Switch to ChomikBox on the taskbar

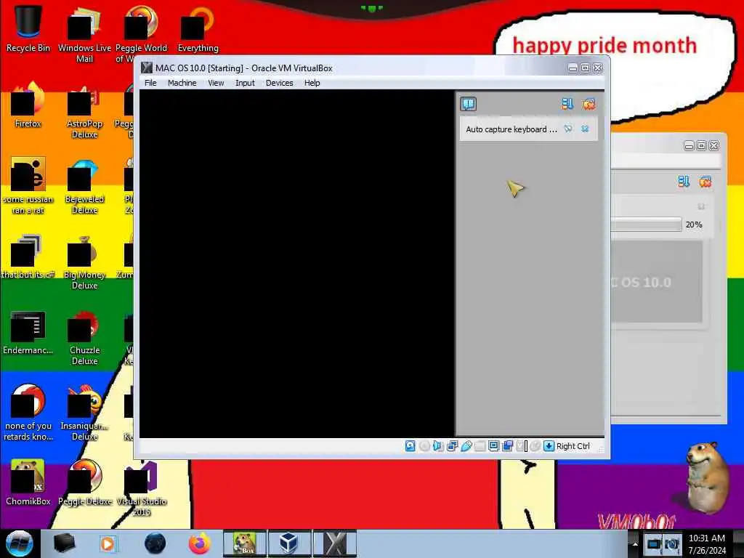(x=245, y=543)
